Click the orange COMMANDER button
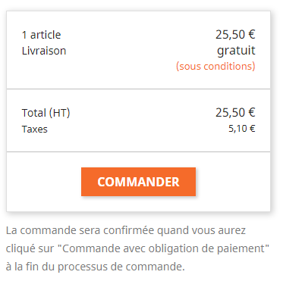The width and height of the screenshot is (283, 281). point(138,182)
